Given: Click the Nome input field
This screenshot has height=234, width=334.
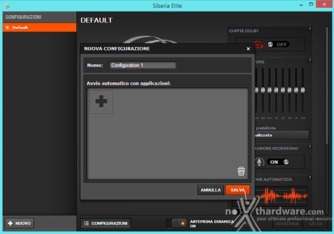Looking at the screenshot, I should coord(143,65).
